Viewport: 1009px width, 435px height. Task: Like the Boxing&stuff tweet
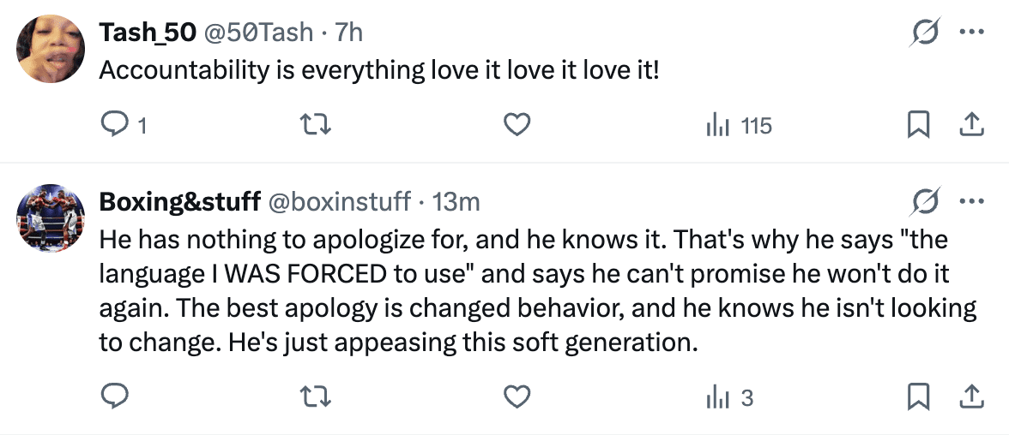pyautogui.click(x=516, y=396)
